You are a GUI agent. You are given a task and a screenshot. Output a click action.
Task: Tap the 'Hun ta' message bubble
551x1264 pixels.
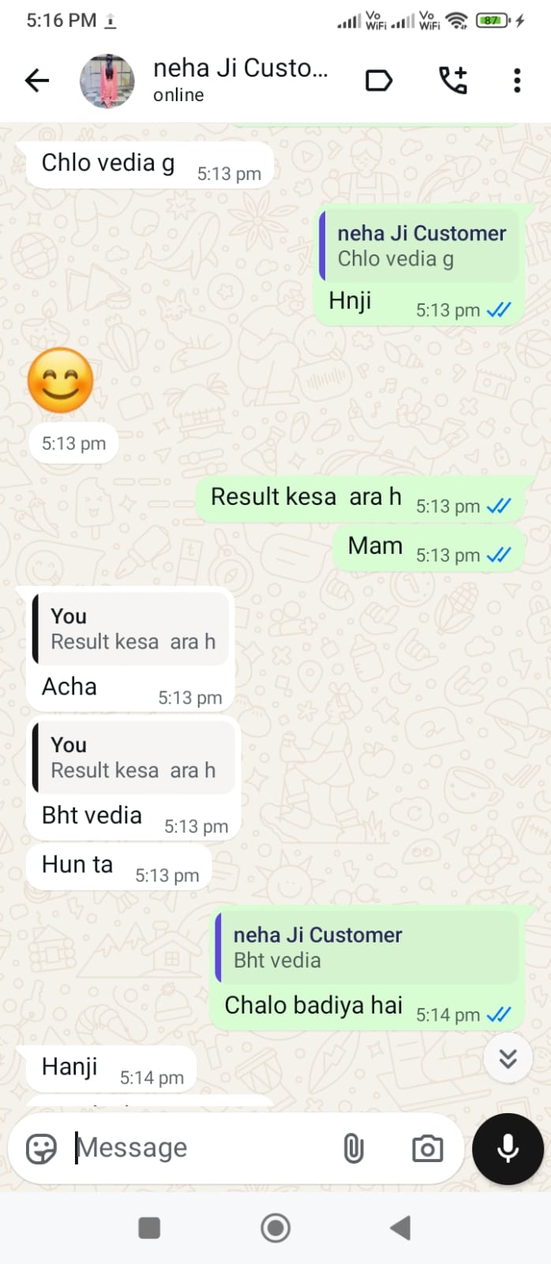(119, 867)
